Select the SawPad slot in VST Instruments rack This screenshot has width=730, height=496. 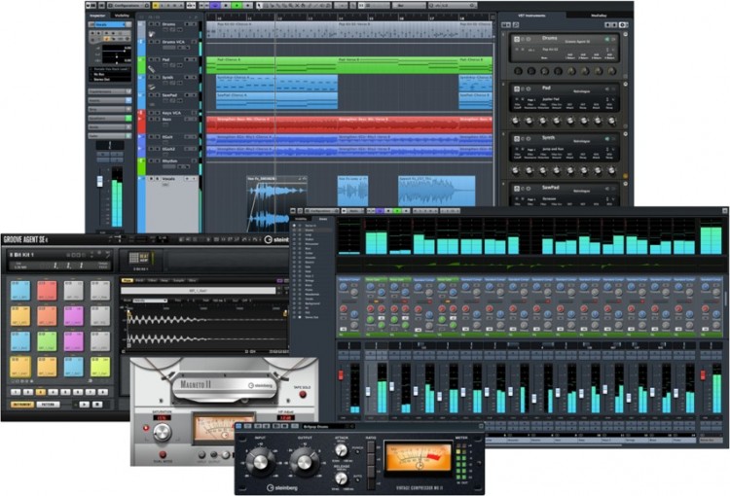click(565, 195)
